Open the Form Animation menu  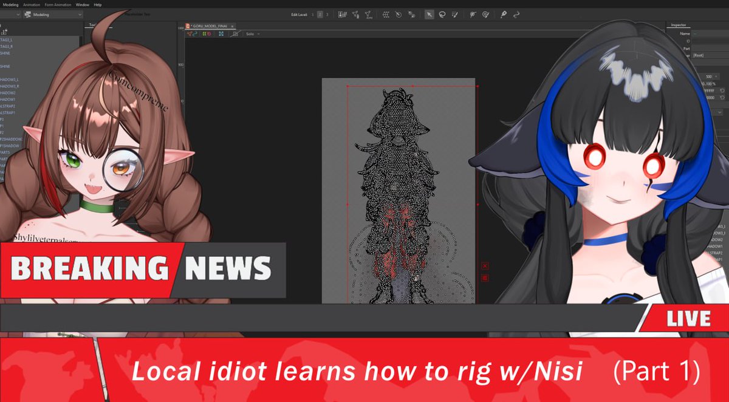[x=58, y=5]
